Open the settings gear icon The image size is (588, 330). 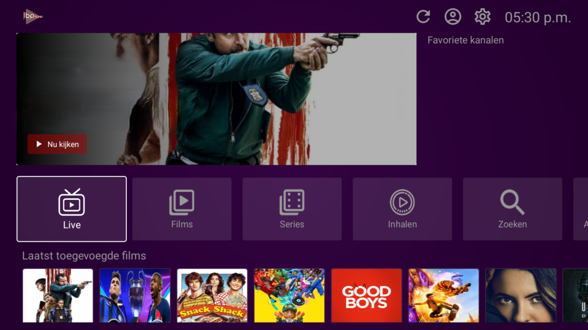tap(482, 17)
